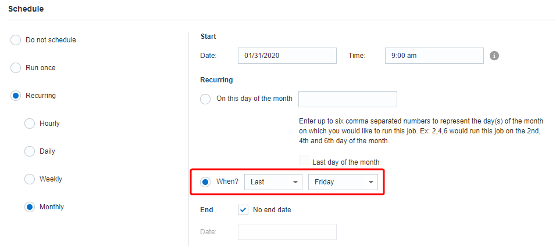Viewport: 556px width, 247px height.
Task: Uncheck the No end date checkbox
Action: pos(244,210)
